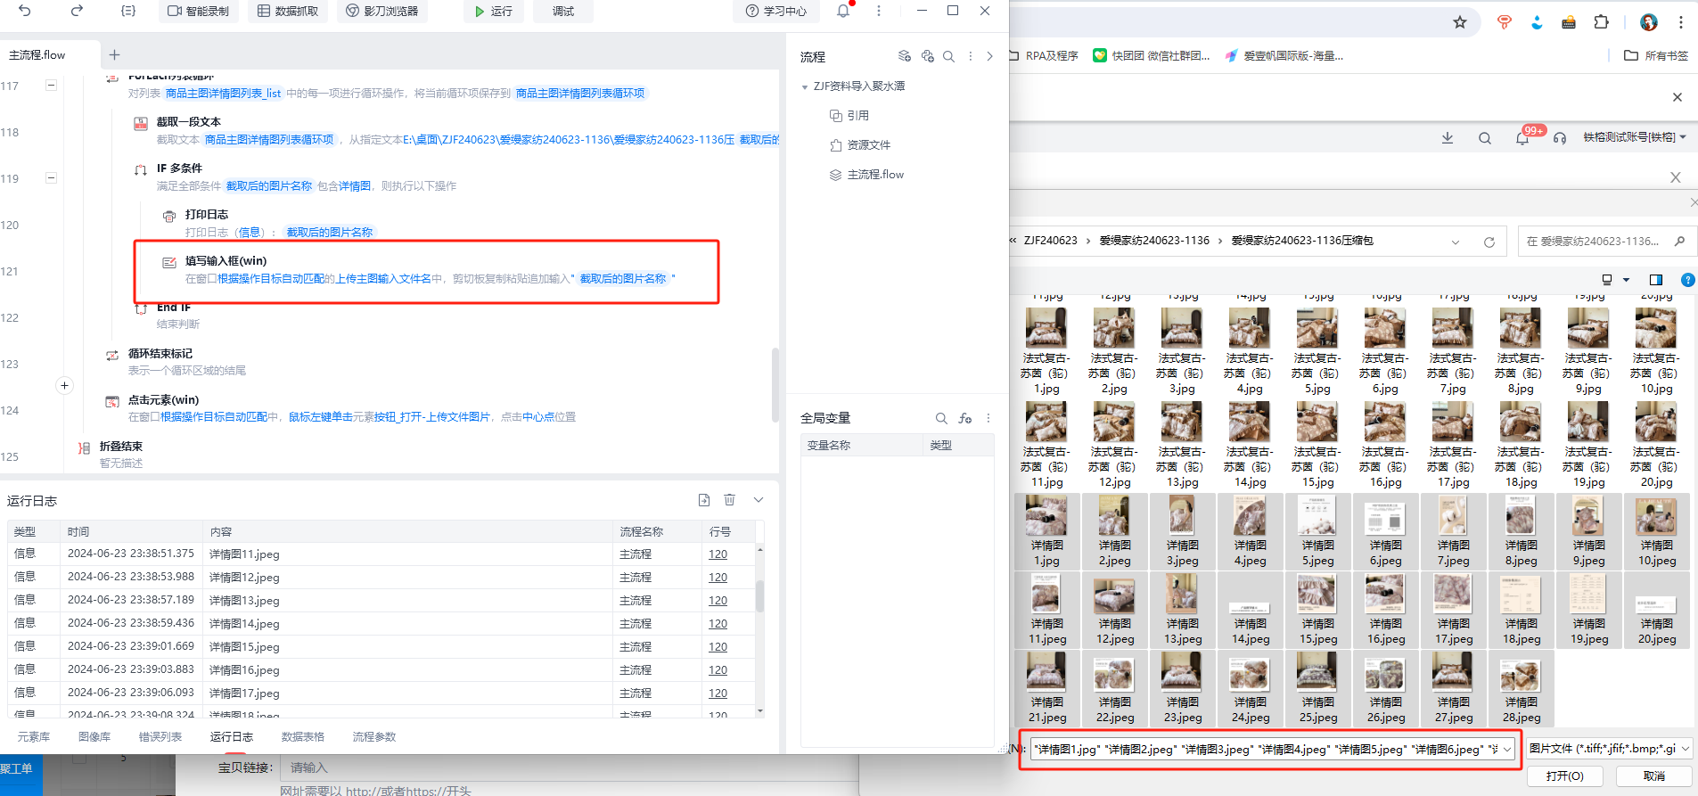
Task: Click the 调试 debug button
Action: 563,11
